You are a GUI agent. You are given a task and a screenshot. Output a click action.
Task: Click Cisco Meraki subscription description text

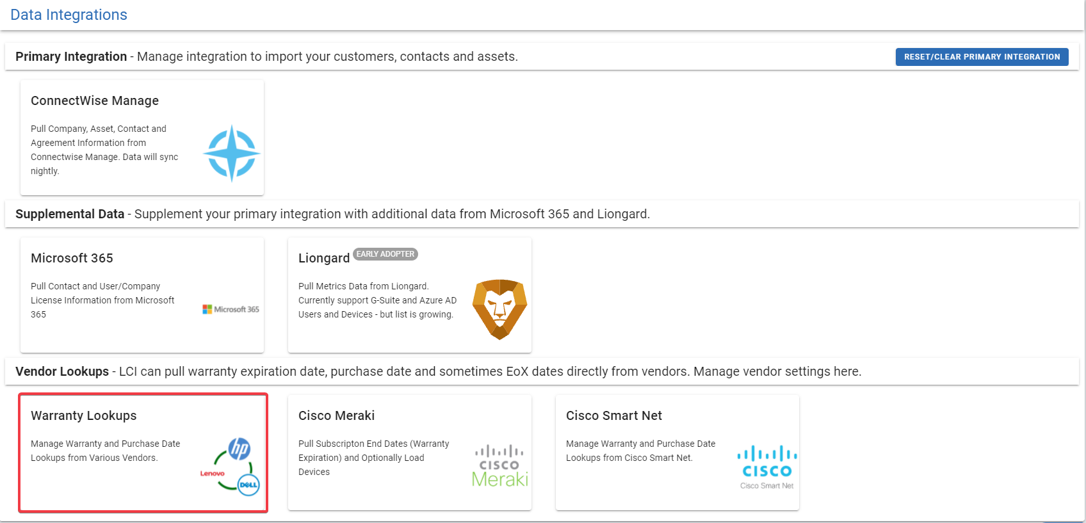tap(374, 458)
